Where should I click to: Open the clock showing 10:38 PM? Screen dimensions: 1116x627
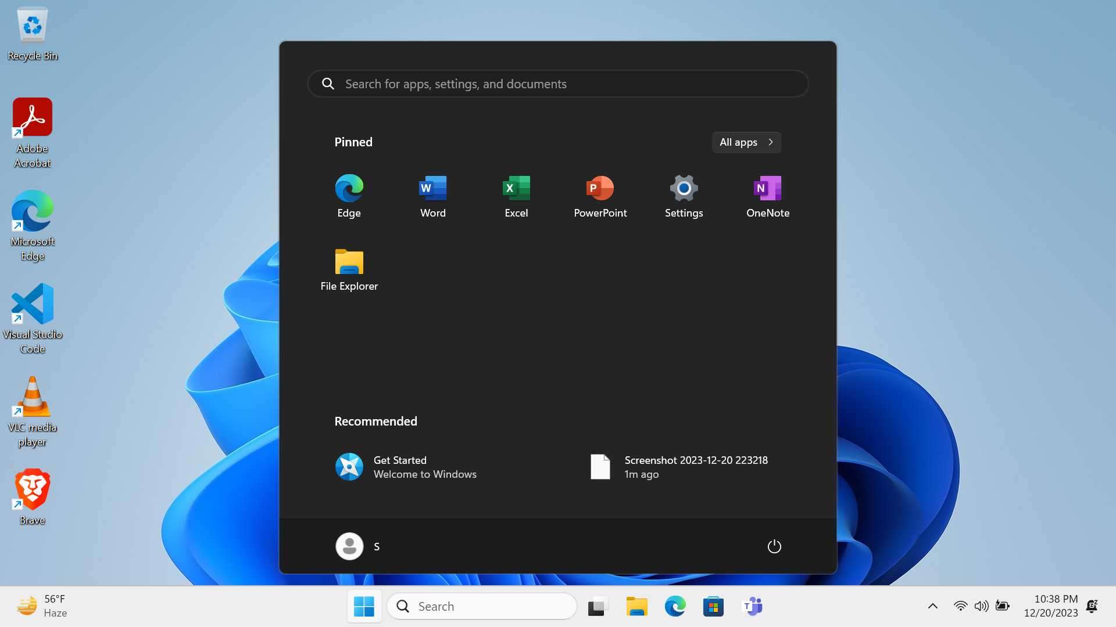click(x=1051, y=606)
